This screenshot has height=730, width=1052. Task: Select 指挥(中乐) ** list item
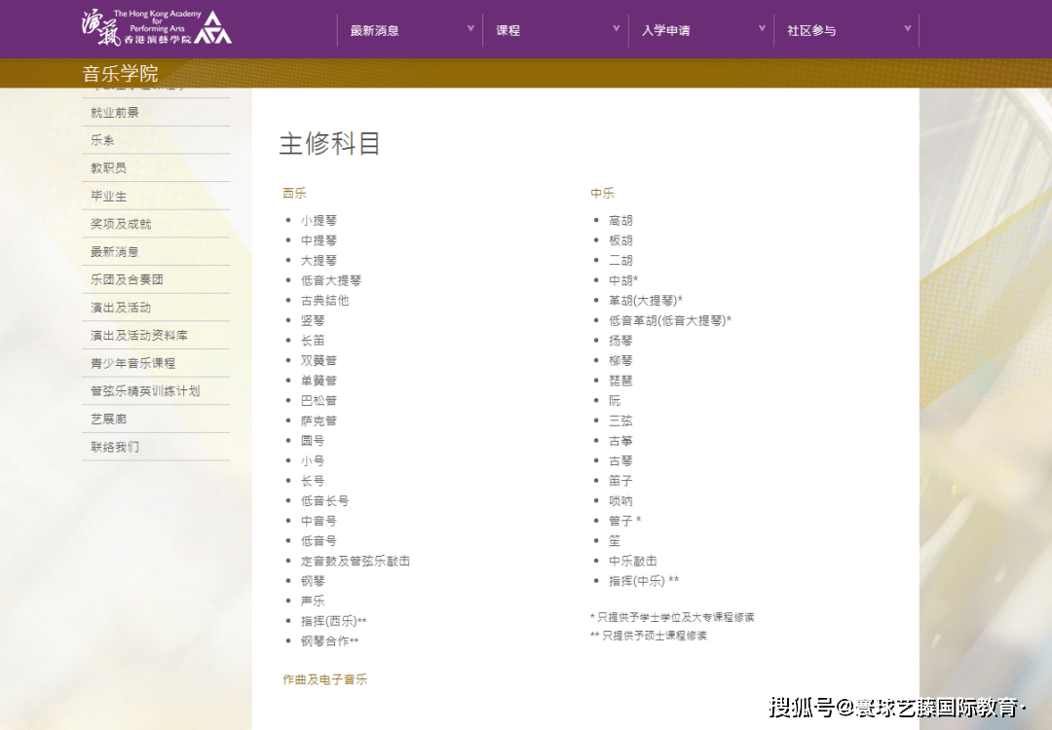[644, 580]
